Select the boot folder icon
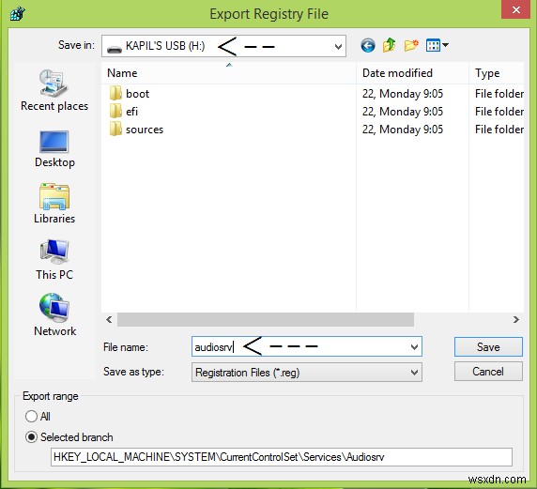Screen dimensions: 537x489 [115, 93]
